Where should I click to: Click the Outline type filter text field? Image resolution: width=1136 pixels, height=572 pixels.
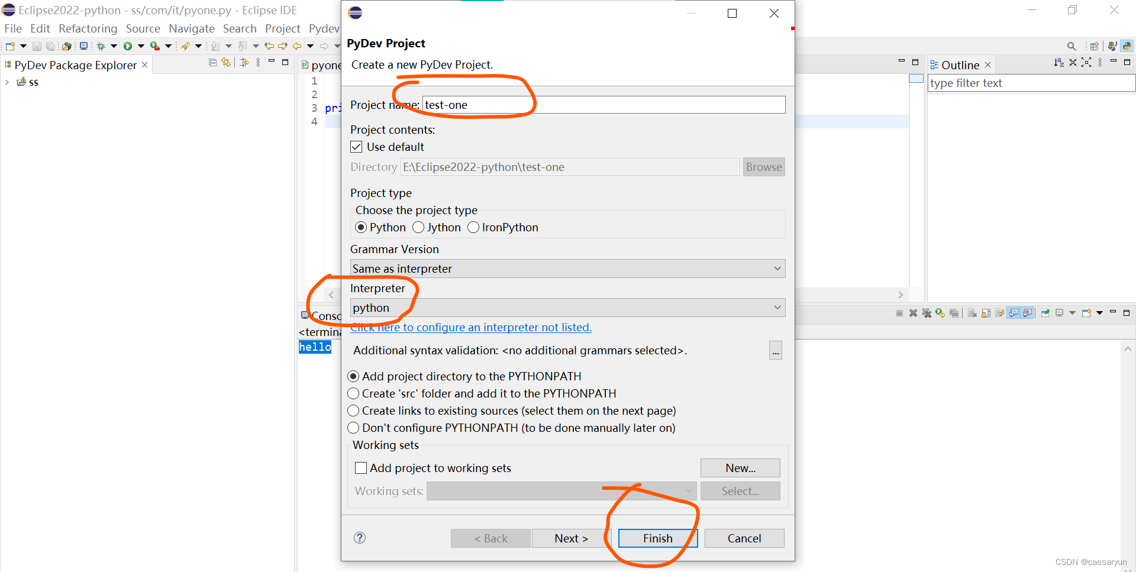click(x=1031, y=83)
